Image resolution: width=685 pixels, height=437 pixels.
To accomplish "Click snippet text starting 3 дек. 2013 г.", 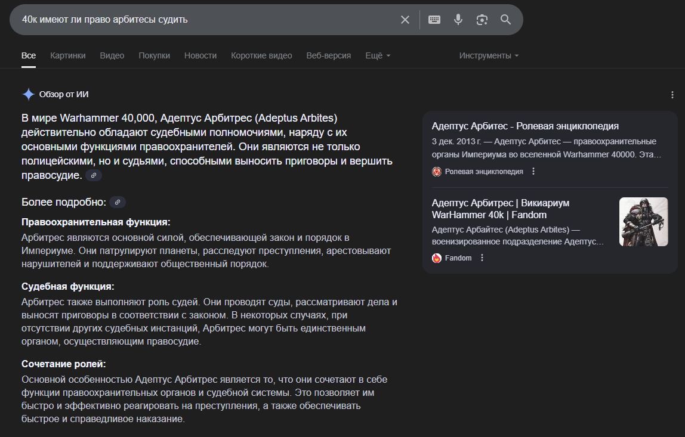I will coord(546,148).
